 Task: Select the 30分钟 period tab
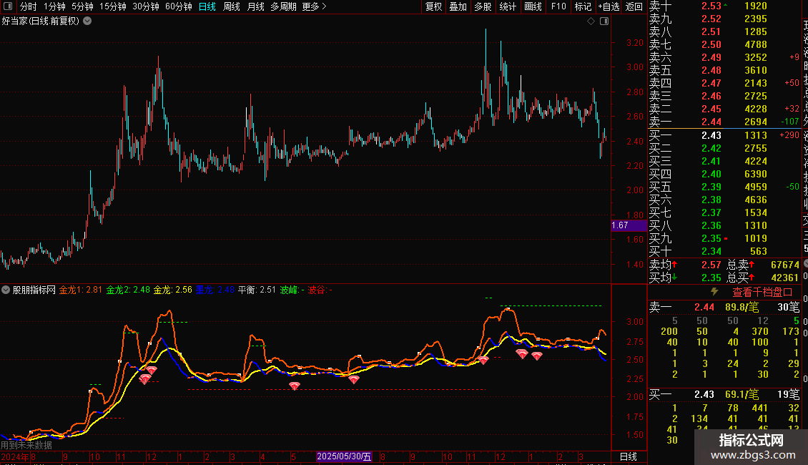[x=146, y=6]
